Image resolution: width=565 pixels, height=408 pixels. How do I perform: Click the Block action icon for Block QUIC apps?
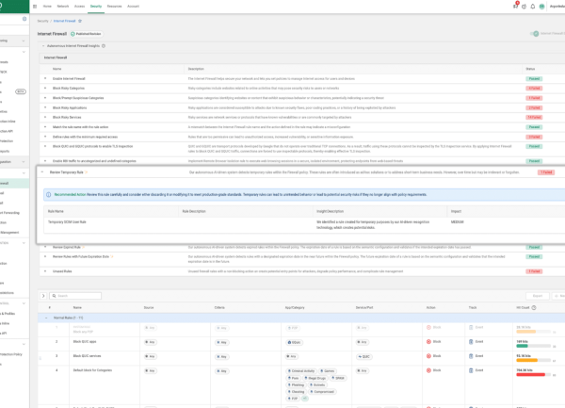pos(428,341)
